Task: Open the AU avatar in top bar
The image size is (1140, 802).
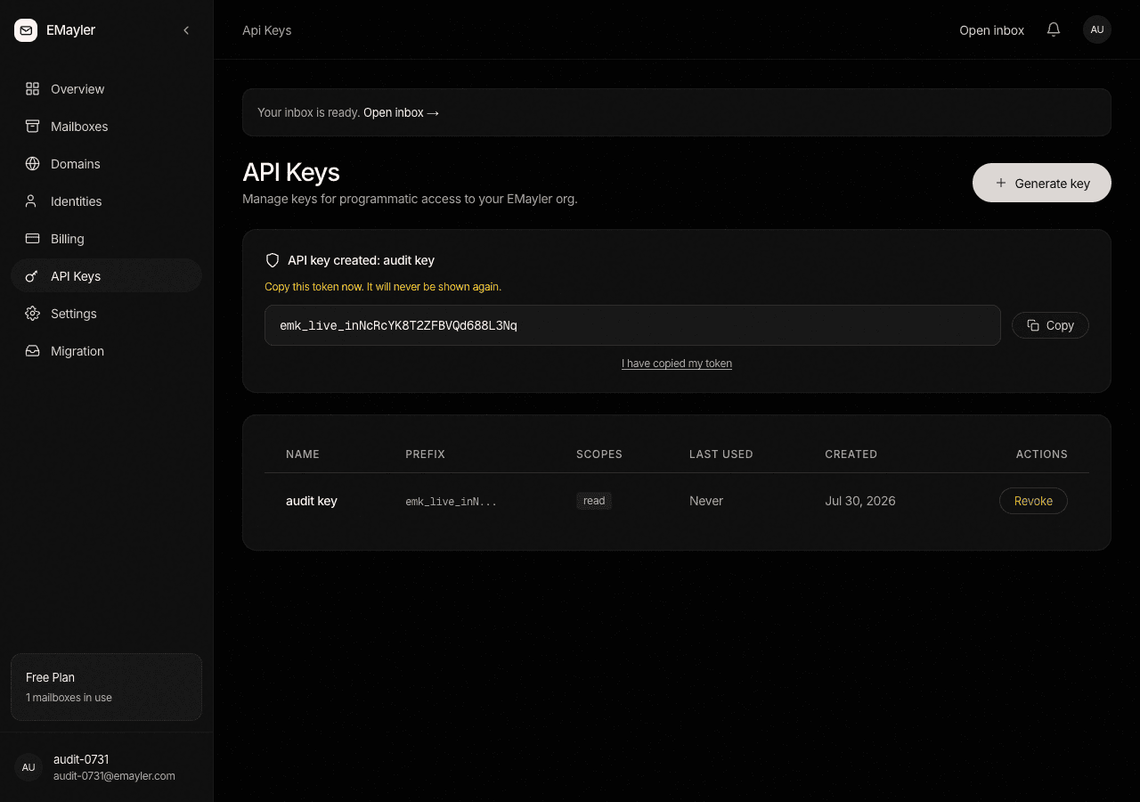Action: (x=1097, y=29)
